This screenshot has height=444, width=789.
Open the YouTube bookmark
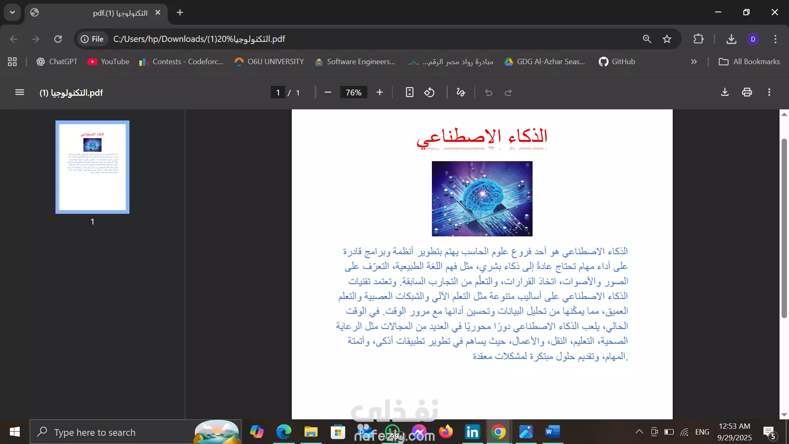pyautogui.click(x=108, y=62)
